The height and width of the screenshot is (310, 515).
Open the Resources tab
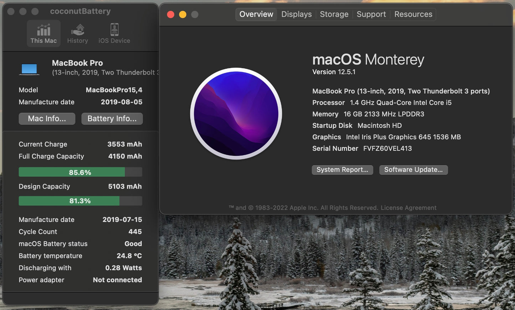pos(413,14)
